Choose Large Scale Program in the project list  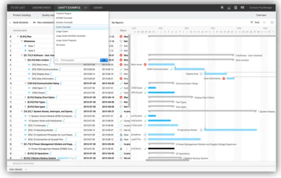[66, 40]
